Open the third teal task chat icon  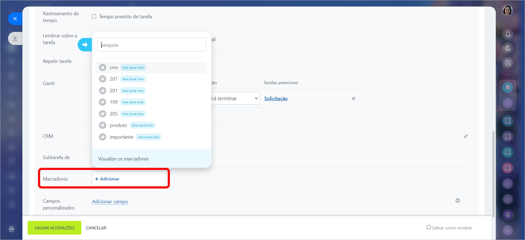point(508,152)
